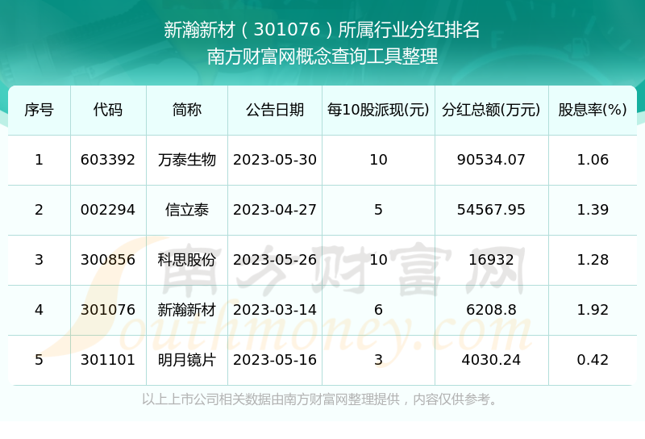
Task: Click stock code 300856
Action: pyautogui.click(x=108, y=260)
